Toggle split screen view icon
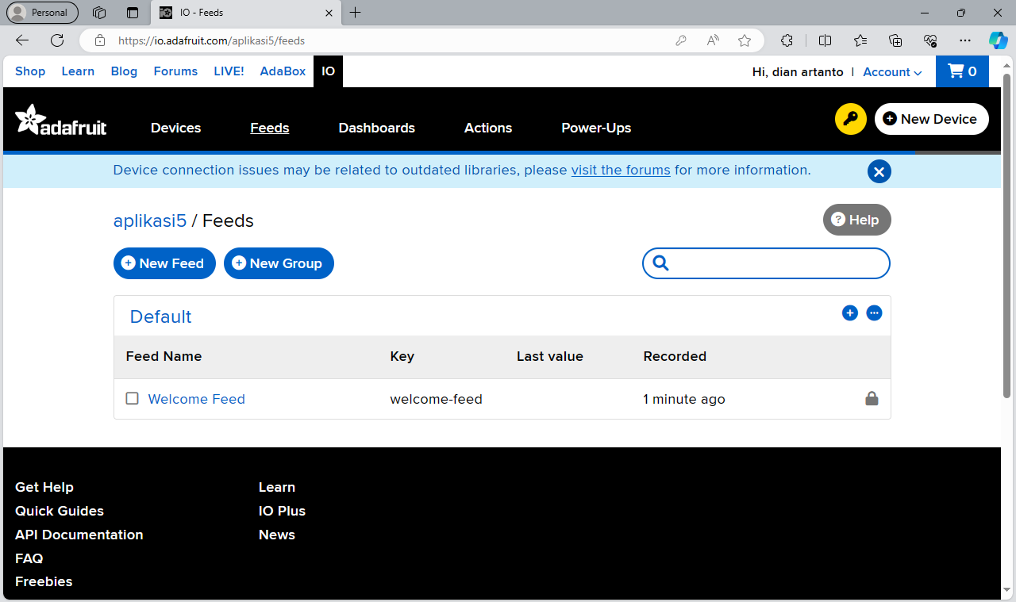Viewport: 1016px width, 602px height. pyautogui.click(x=825, y=40)
